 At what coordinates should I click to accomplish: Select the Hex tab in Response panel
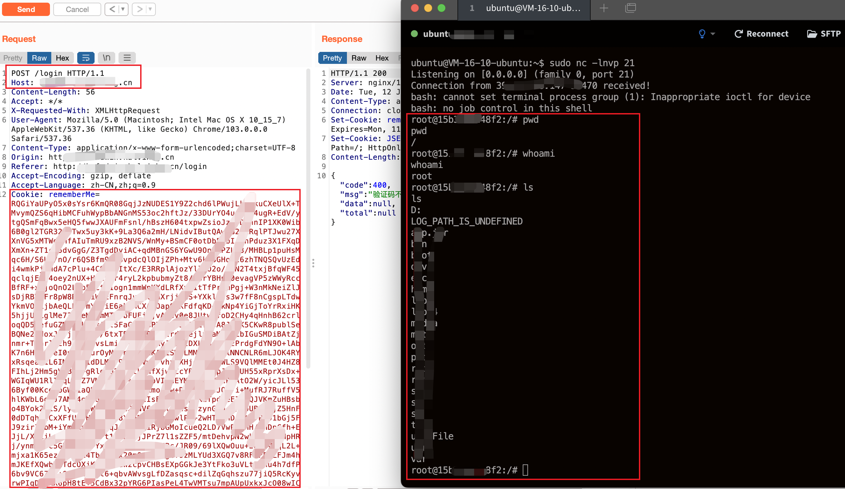point(382,58)
